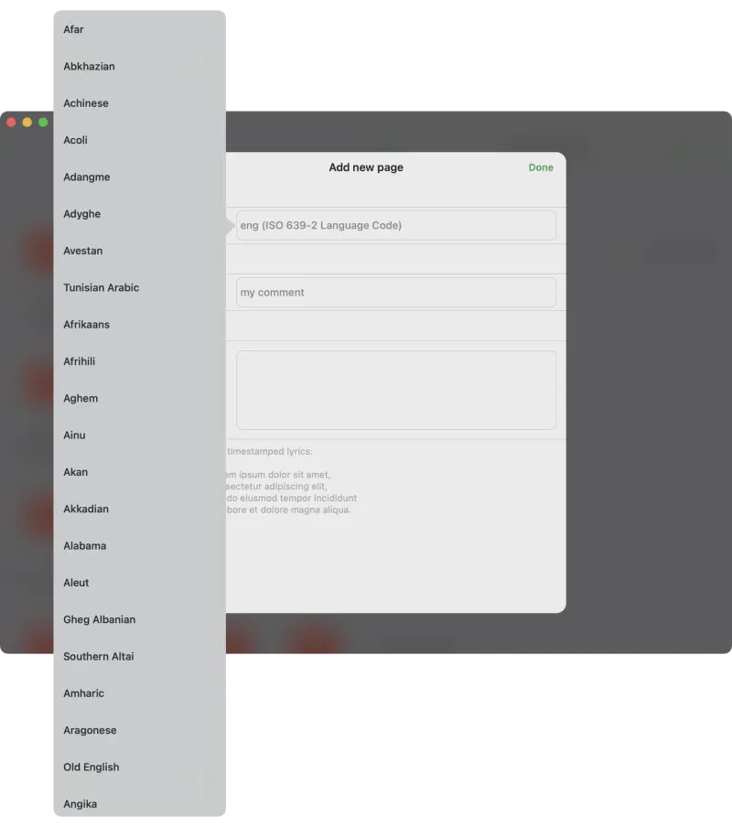Screen dimensions: 732x827
Task: Select Ainu from the popup menu
Action: (x=74, y=435)
